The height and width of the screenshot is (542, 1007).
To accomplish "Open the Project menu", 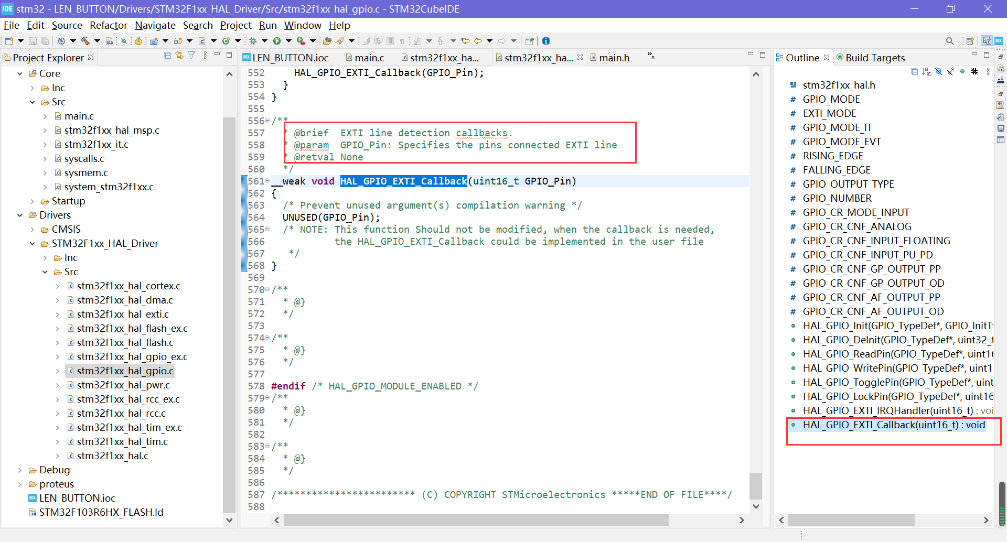I will tap(235, 25).
